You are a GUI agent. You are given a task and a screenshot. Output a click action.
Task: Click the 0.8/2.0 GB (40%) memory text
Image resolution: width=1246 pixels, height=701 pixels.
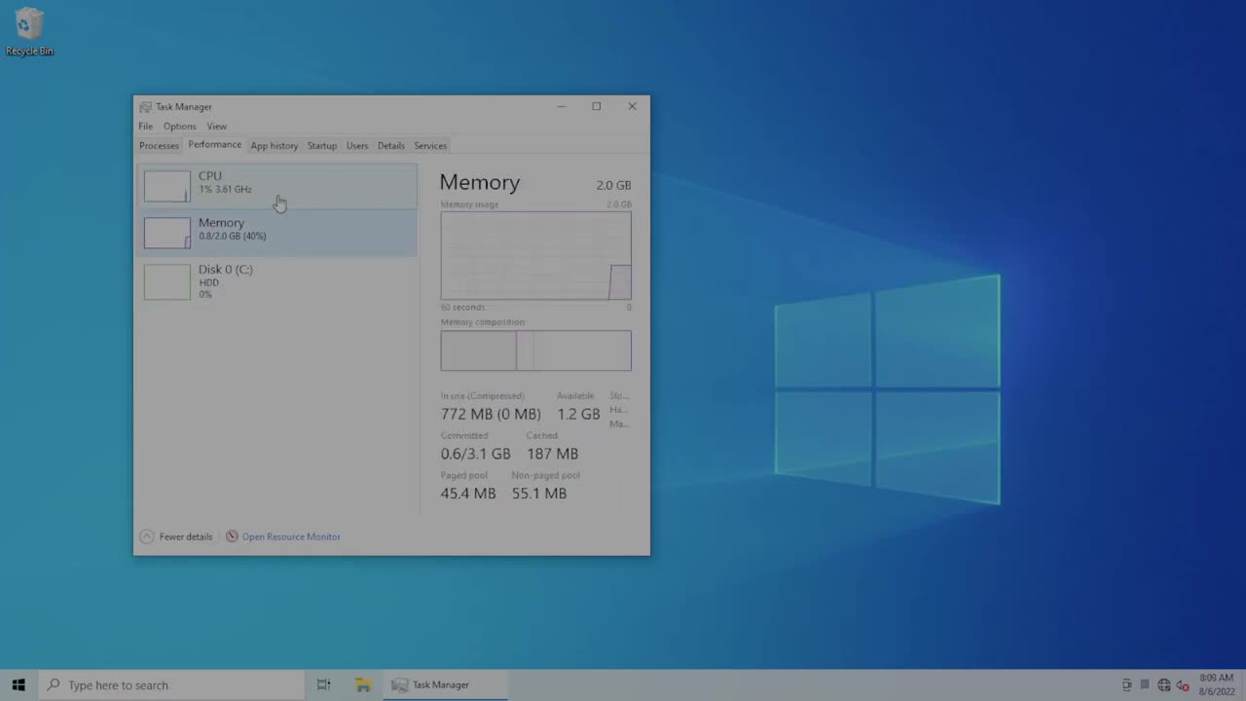point(232,237)
